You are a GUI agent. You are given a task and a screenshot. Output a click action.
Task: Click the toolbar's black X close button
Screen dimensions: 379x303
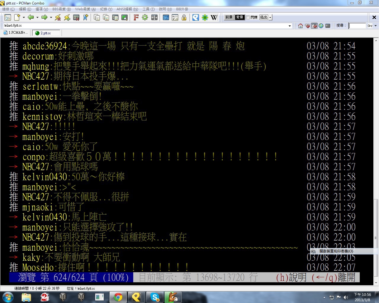374,17
